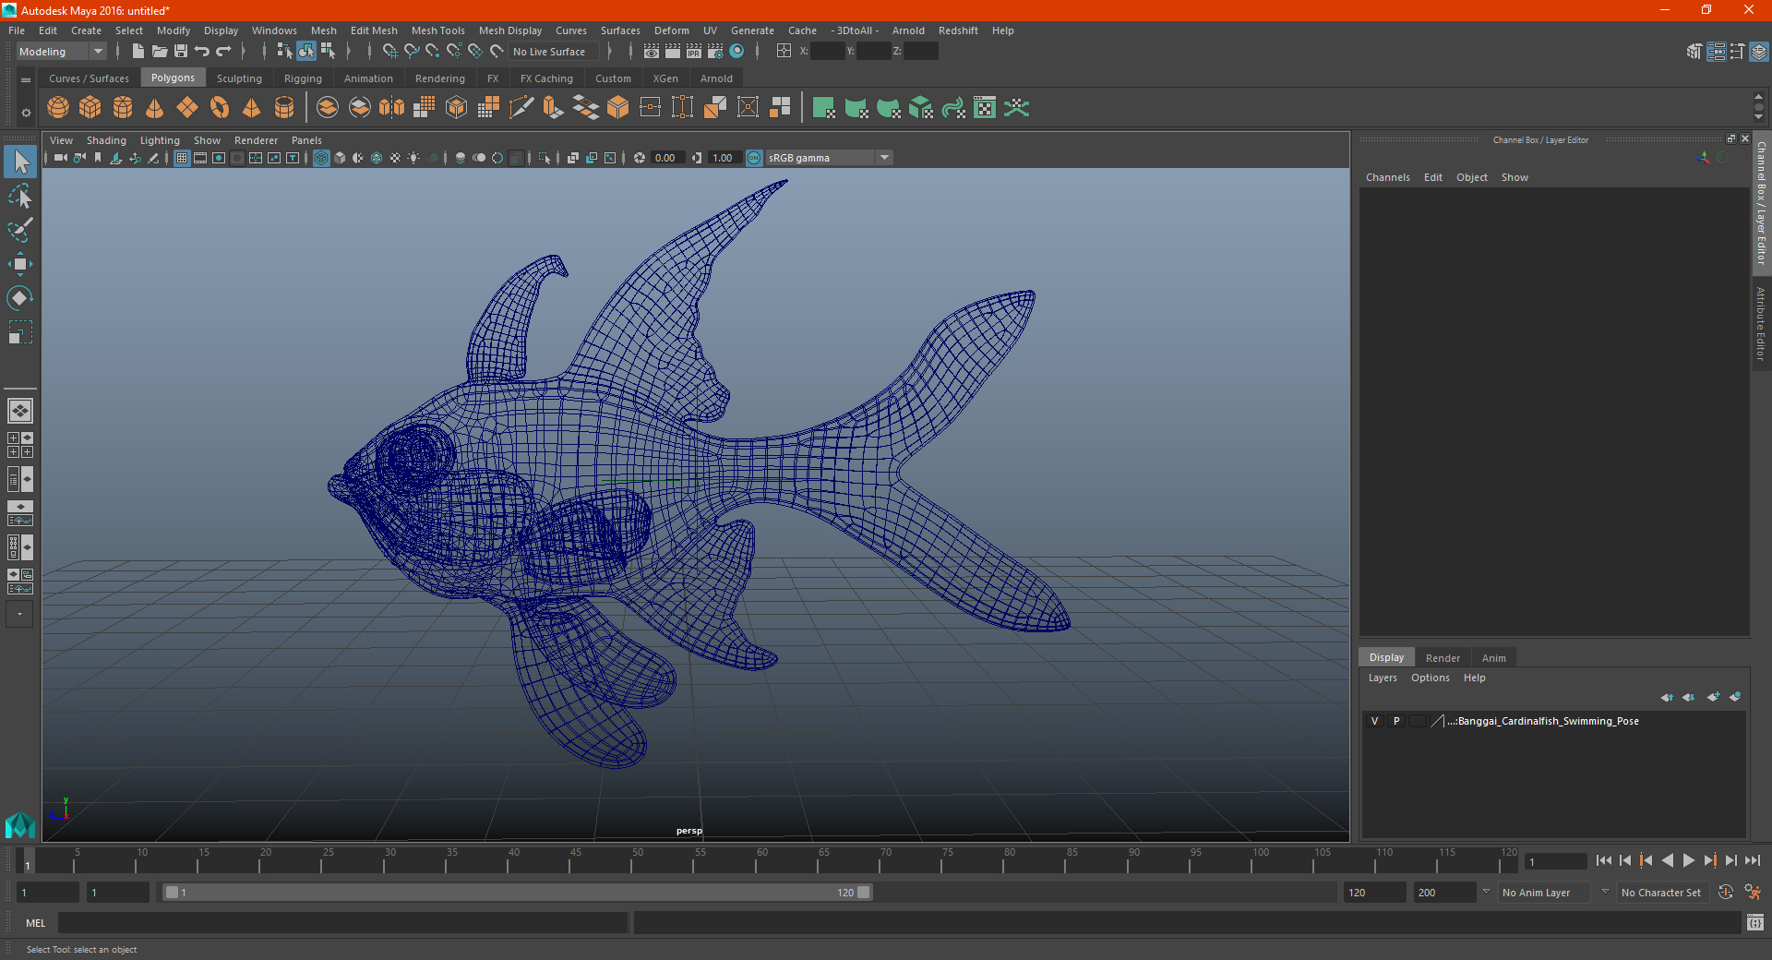Switch to the Sculpting shelf tab
Screen dimensions: 1772x960
tap(239, 78)
